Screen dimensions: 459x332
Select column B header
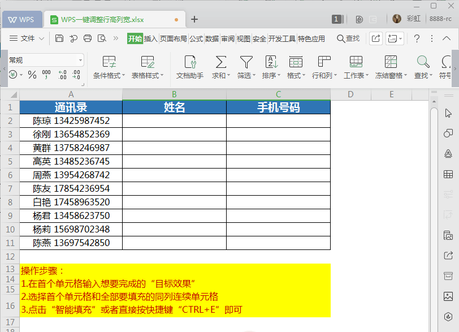pyautogui.click(x=174, y=94)
